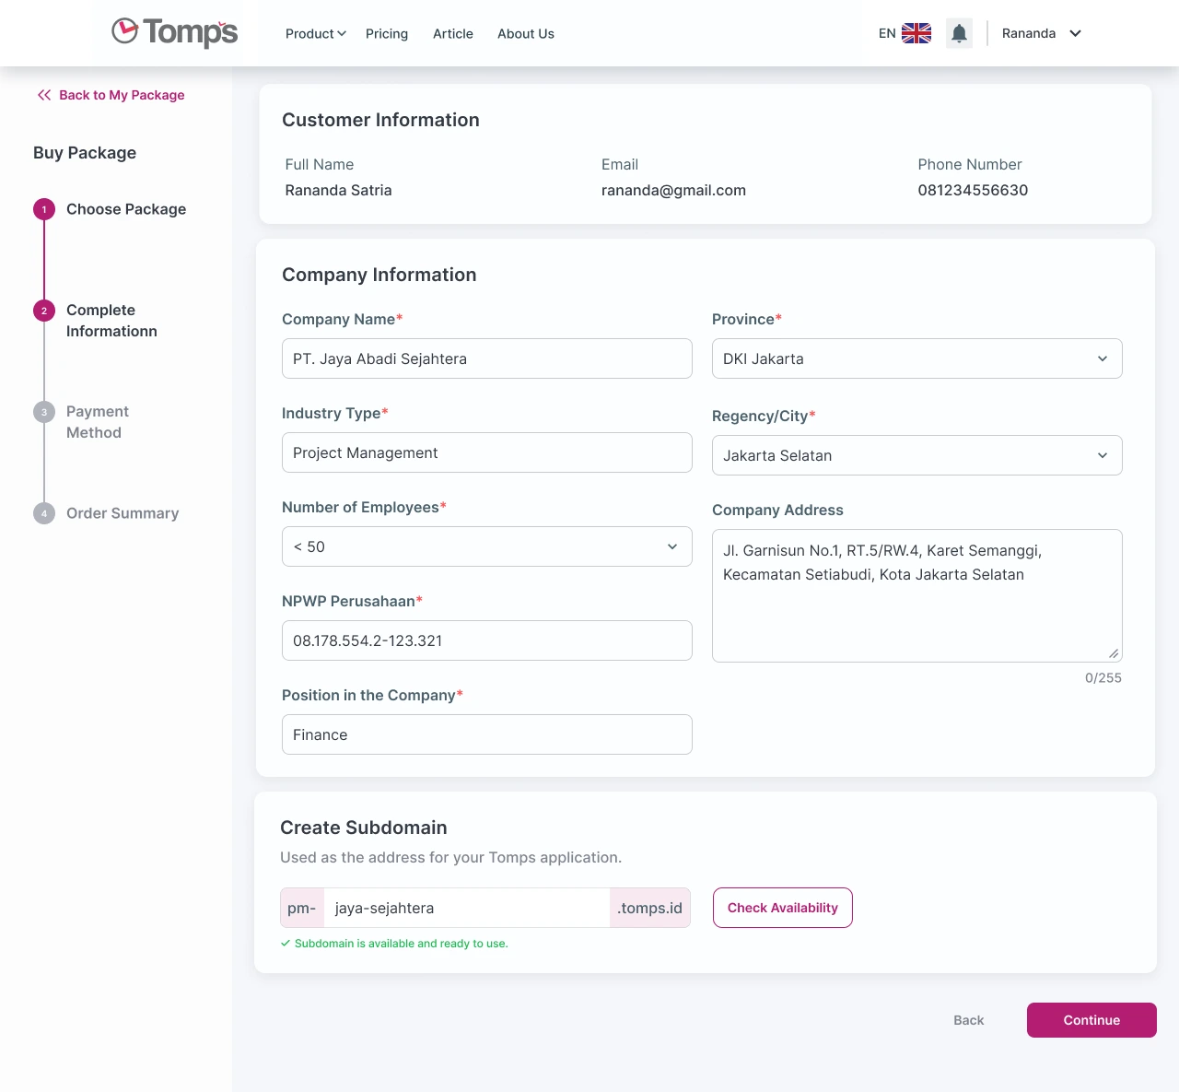The width and height of the screenshot is (1179, 1092).
Task: Open the Regency/City dropdown
Action: tap(916, 455)
